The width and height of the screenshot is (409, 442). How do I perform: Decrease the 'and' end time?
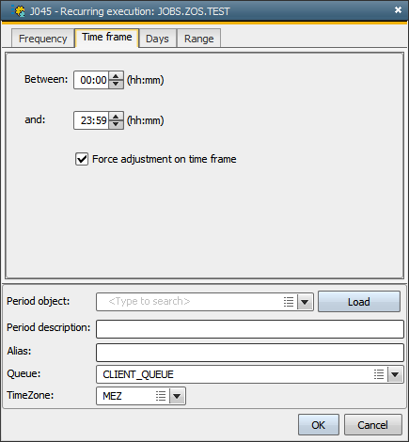pos(116,124)
